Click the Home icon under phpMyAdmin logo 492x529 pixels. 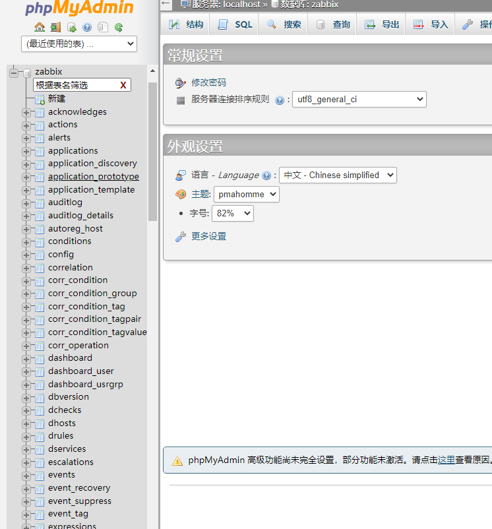pyautogui.click(x=40, y=28)
